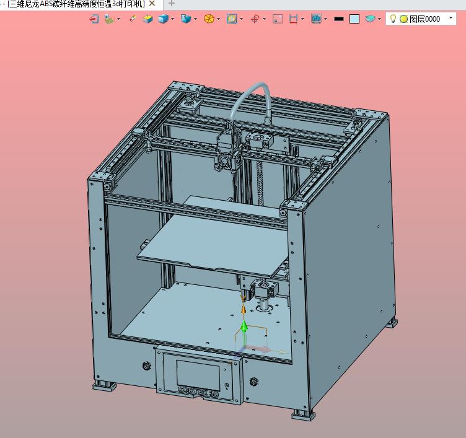Click the red crosshair target icon

(255, 19)
